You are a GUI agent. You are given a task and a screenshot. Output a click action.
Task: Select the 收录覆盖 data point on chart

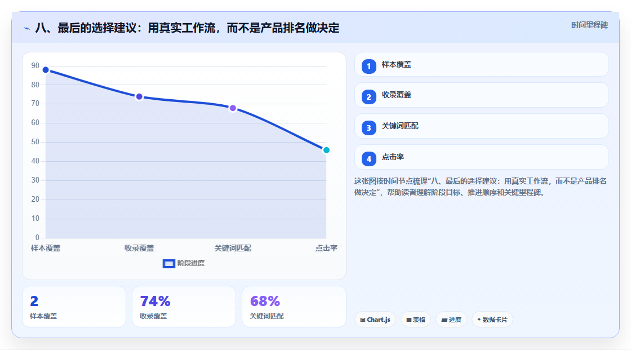139,97
